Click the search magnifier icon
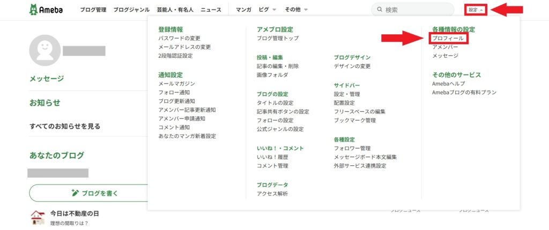Image resolution: width=549 pixels, height=230 pixels. click(x=380, y=10)
